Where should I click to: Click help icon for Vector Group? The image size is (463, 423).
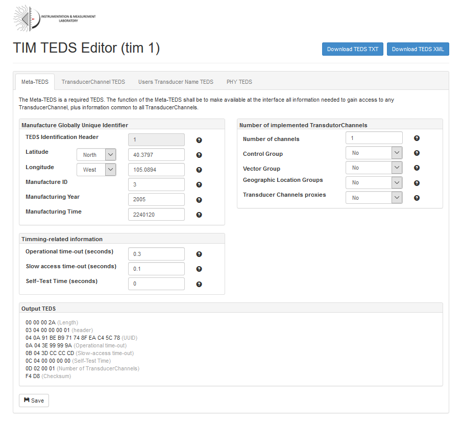tap(417, 168)
